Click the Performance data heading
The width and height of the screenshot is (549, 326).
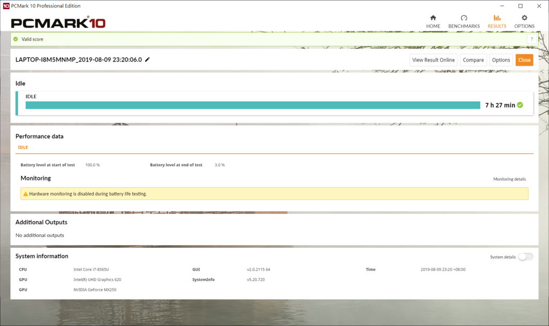pyautogui.click(x=40, y=136)
